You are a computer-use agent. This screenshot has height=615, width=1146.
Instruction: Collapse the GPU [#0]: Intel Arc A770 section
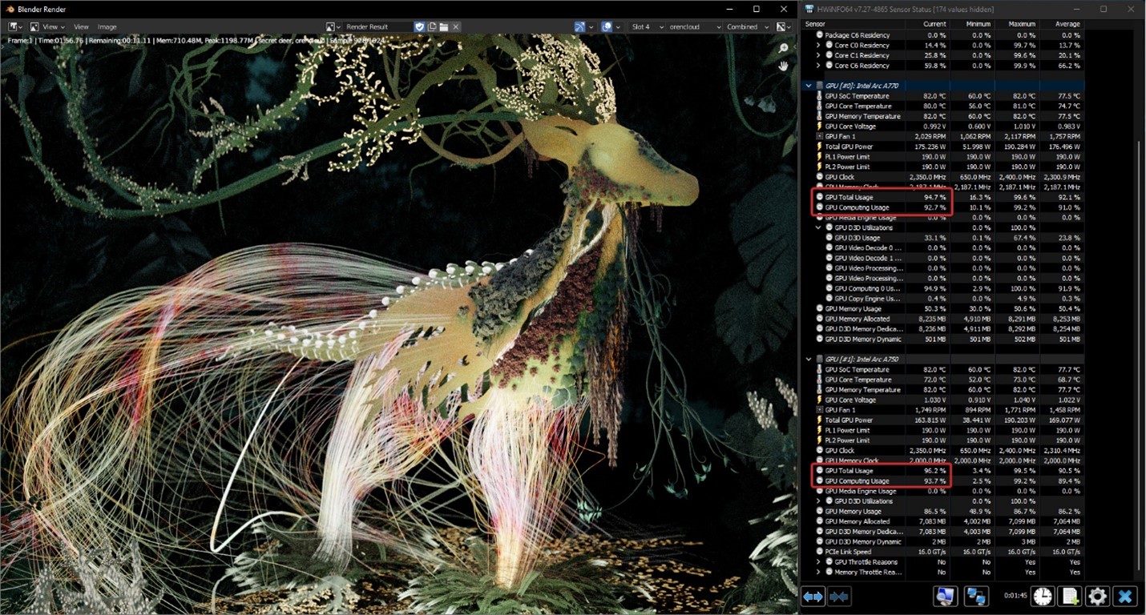(809, 85)
